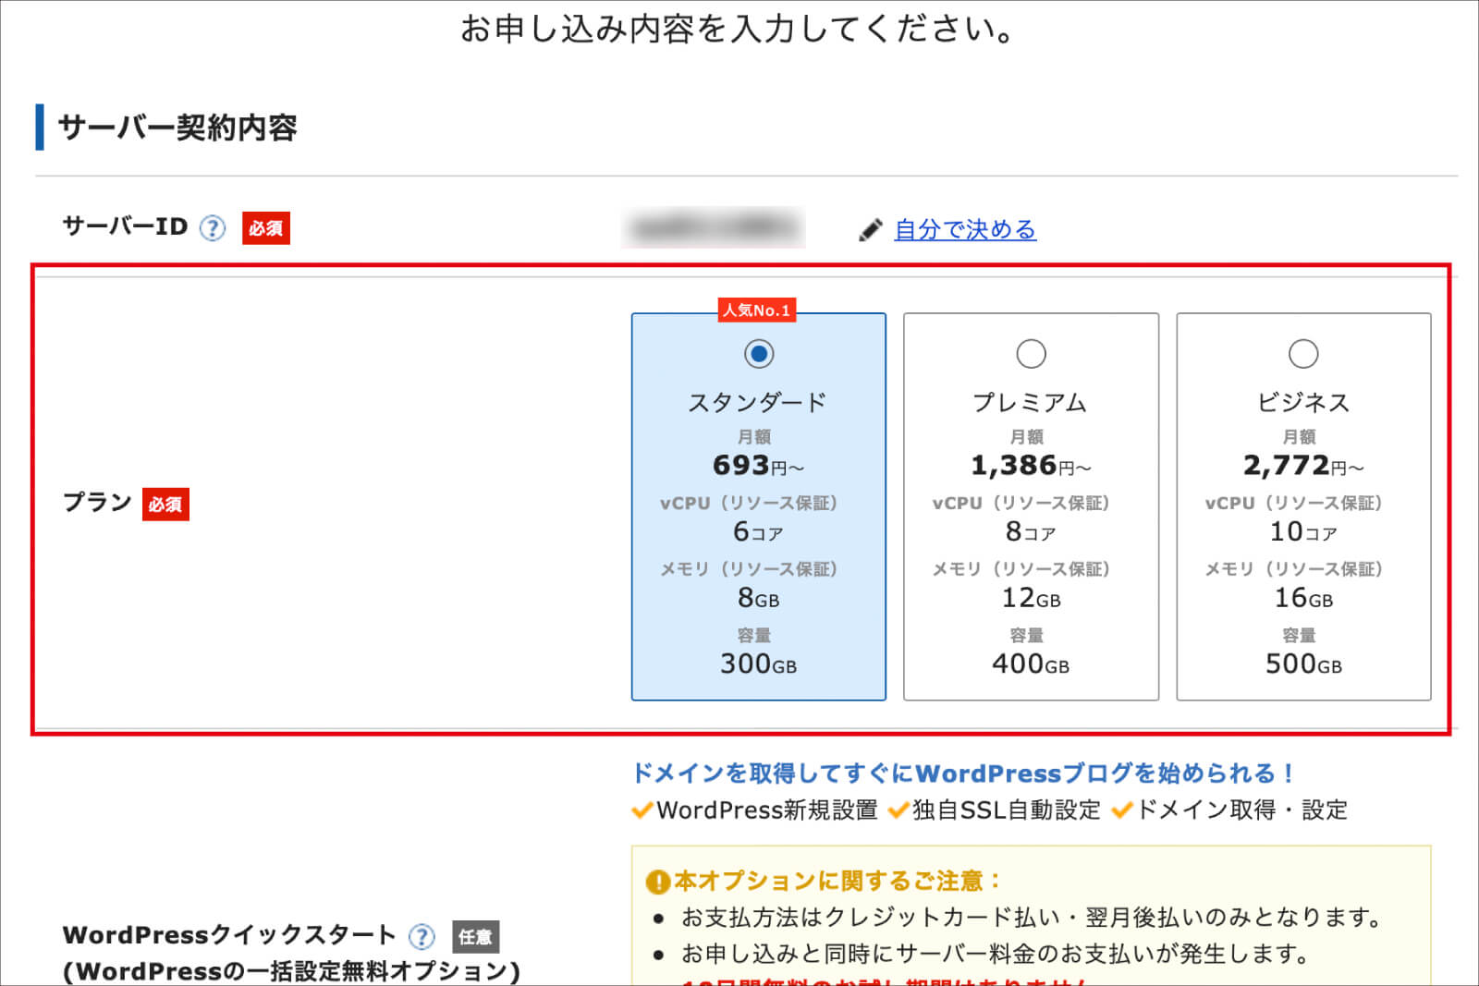
Task: Click the 独自SSL自動設定 checkmark item
Action: [x=995, y=810]
